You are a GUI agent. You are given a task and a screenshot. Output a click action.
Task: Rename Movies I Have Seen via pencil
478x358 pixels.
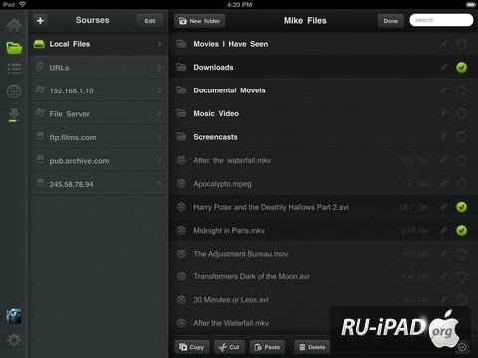coord(444,44)
